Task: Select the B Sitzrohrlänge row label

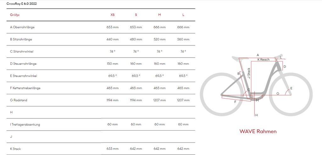Action: click(21, 39)
